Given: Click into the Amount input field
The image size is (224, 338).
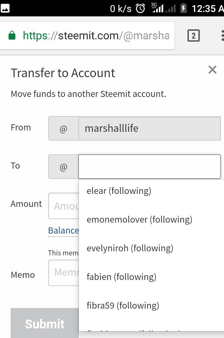Looking at the screenshot, I should [65, 206].
